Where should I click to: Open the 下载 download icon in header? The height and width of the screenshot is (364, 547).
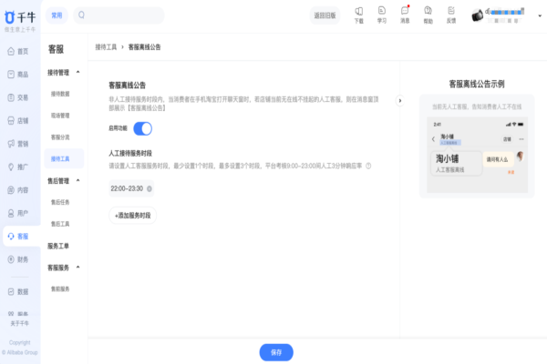click(358, 15)
